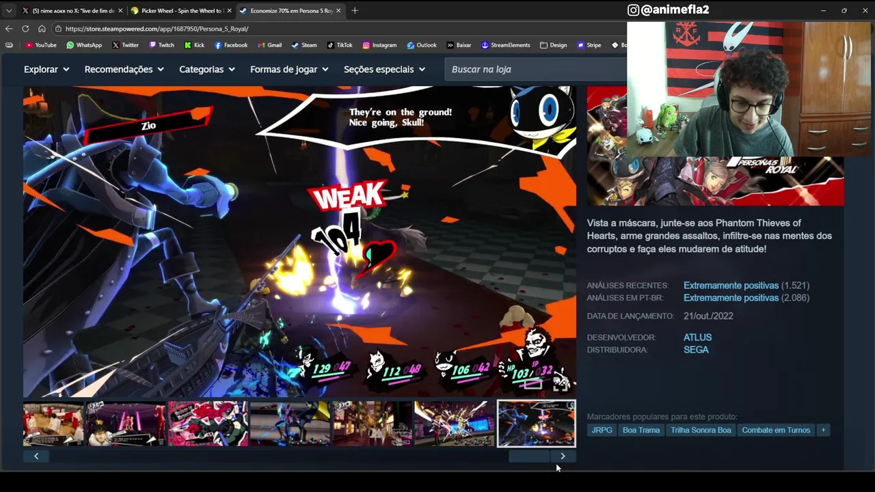The width and height of the screenshot is (875, 492).
Task: Open the Twitch bookmark
Action: [x=161, y=45]
